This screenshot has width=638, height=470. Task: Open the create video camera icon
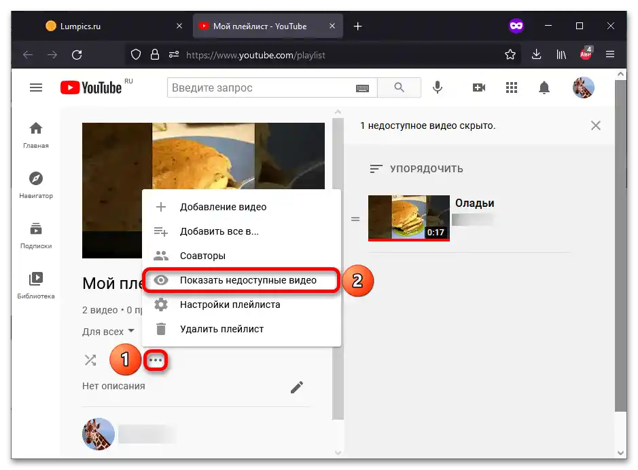click(x=479, y=87)
